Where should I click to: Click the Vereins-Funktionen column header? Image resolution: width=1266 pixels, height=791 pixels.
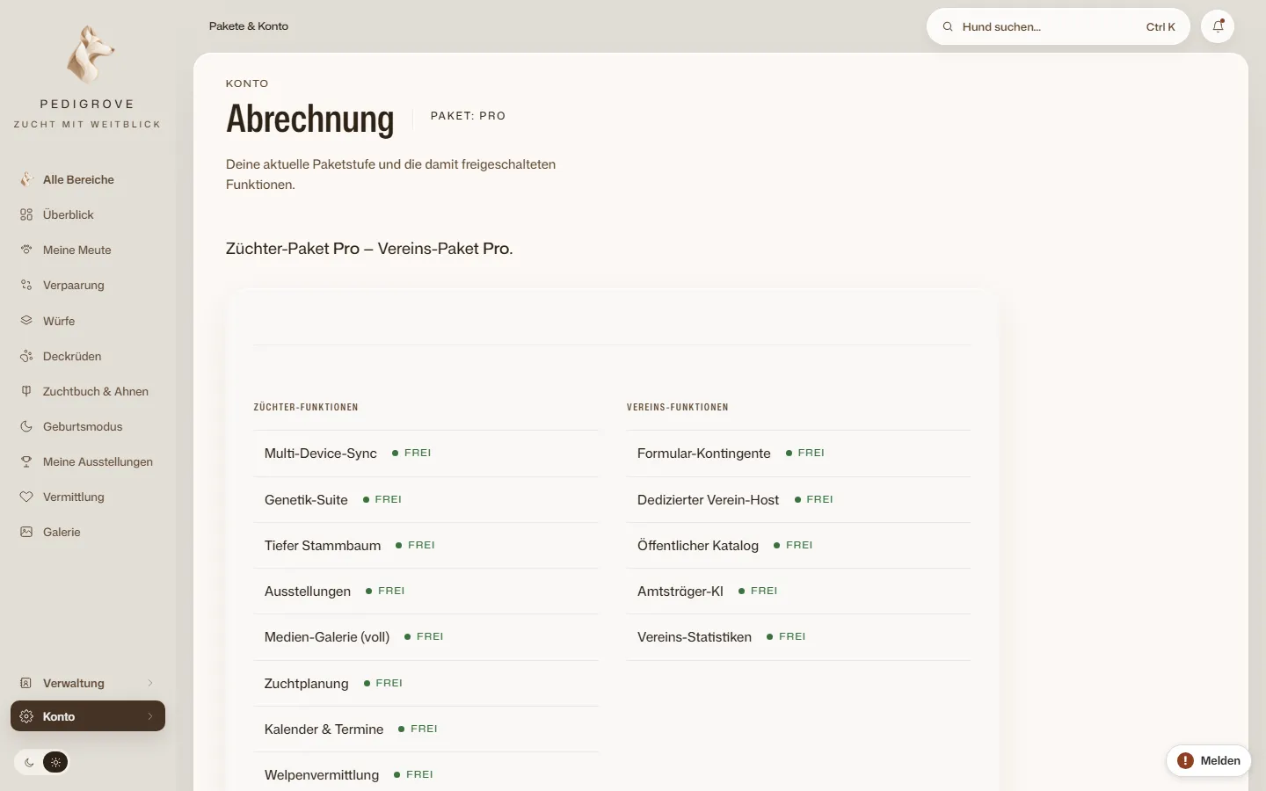tap(678, 407)
